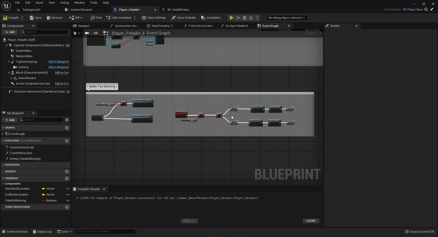This screenshot has height=237, width=438.
Task: Save the blueprint with Save icon
Action: (x=32, y=18)
